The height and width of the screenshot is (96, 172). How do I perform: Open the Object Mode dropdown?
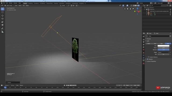(x=9, y=5)
